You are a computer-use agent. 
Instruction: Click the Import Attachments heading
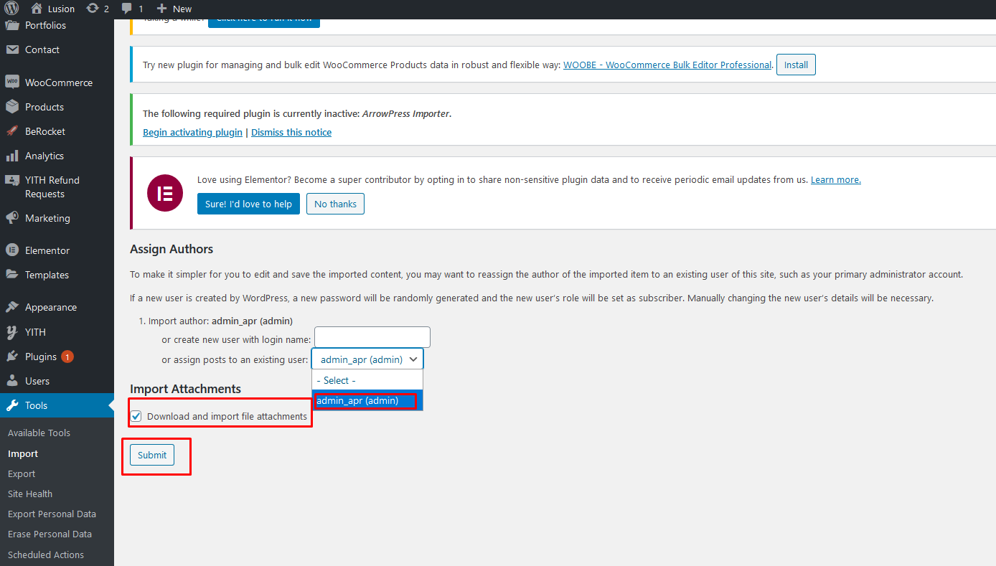point(185,389)
